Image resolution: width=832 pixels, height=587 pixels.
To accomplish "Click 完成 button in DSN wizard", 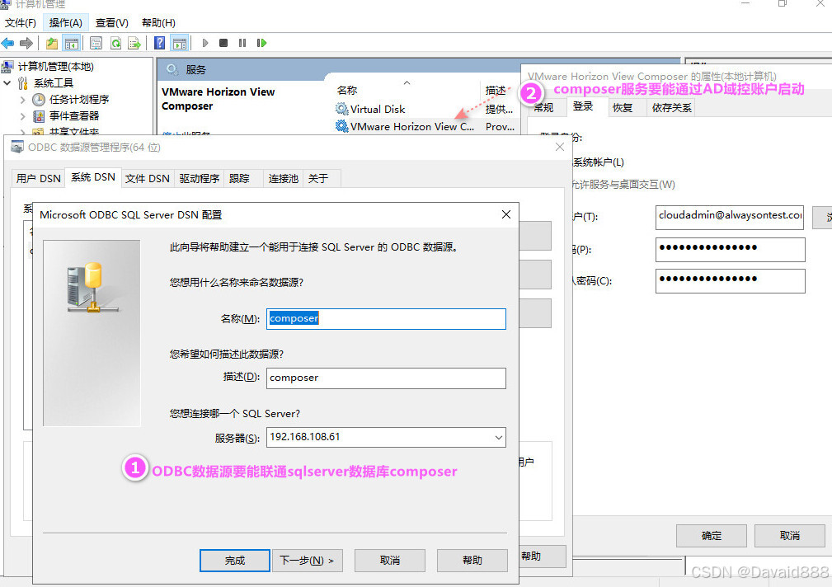I will coord(234,561).
